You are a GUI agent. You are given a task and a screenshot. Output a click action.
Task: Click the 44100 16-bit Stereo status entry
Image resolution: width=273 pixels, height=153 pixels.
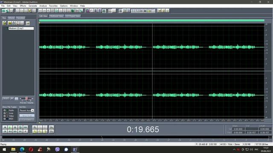tap(230, 144)
